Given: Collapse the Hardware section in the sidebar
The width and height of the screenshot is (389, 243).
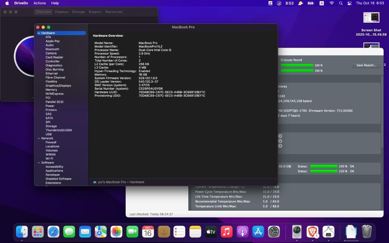Looking at the screenshot, I should click(39, 33).
